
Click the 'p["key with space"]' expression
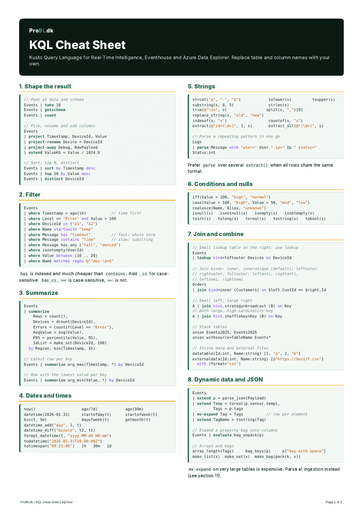[305, 451]
